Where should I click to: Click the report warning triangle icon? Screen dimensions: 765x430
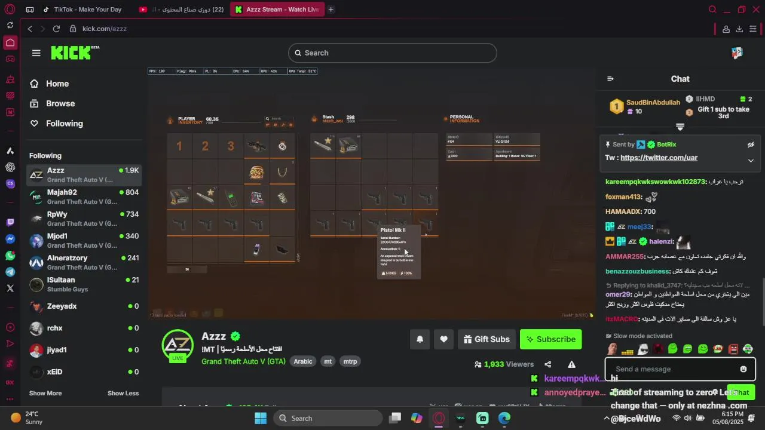pyautogui.click(x=571, y=364)
